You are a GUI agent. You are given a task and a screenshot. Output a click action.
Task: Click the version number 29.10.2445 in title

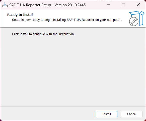(x=77, y=5)
